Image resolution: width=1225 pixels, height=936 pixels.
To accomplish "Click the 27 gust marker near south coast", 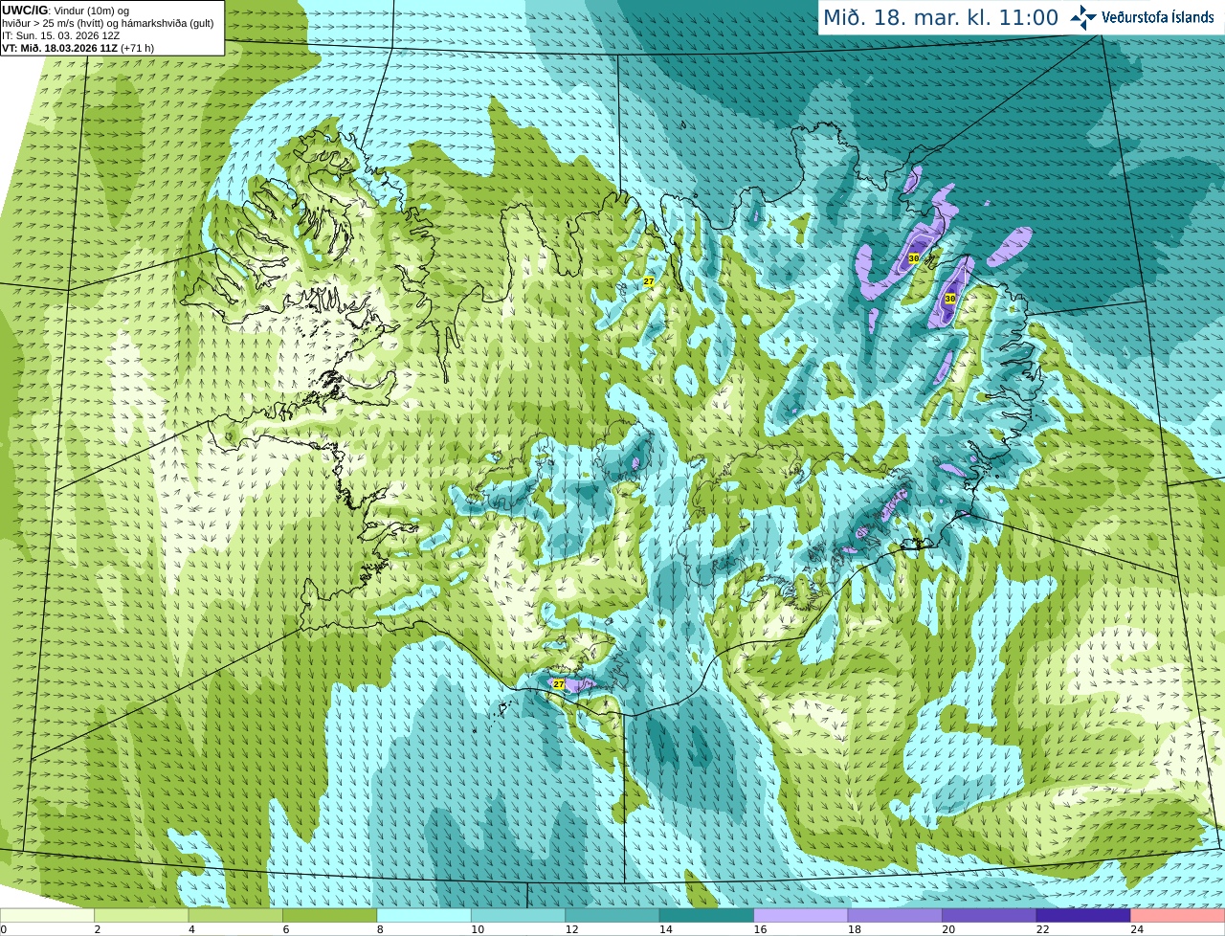I will [x=559, y=684].
